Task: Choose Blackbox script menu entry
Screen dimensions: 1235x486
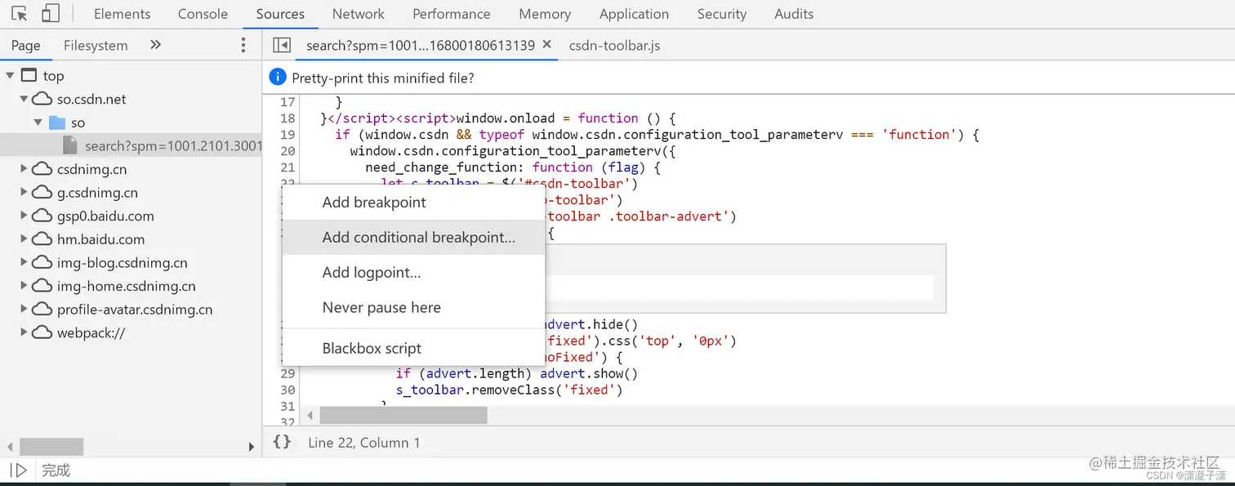Action: (x=413, y=349)
